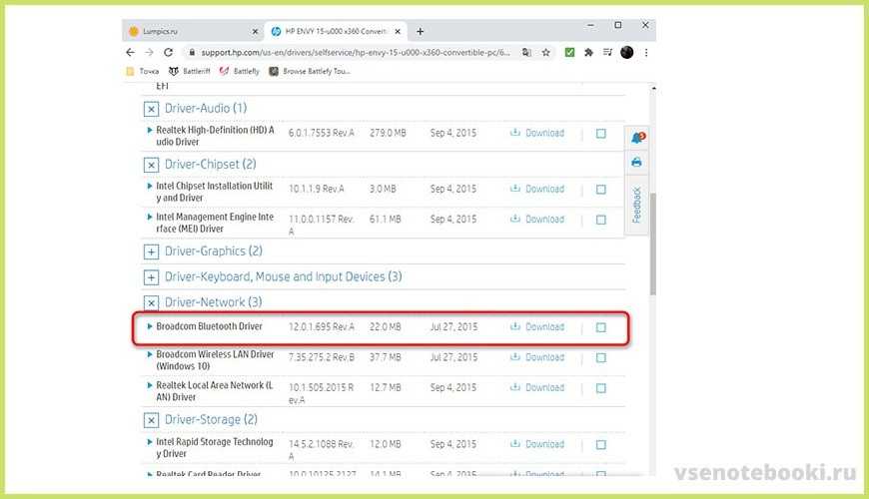The image size is (869, 499).
Task: Open the browser extensions puzzle icon
Action: (588, 52)
